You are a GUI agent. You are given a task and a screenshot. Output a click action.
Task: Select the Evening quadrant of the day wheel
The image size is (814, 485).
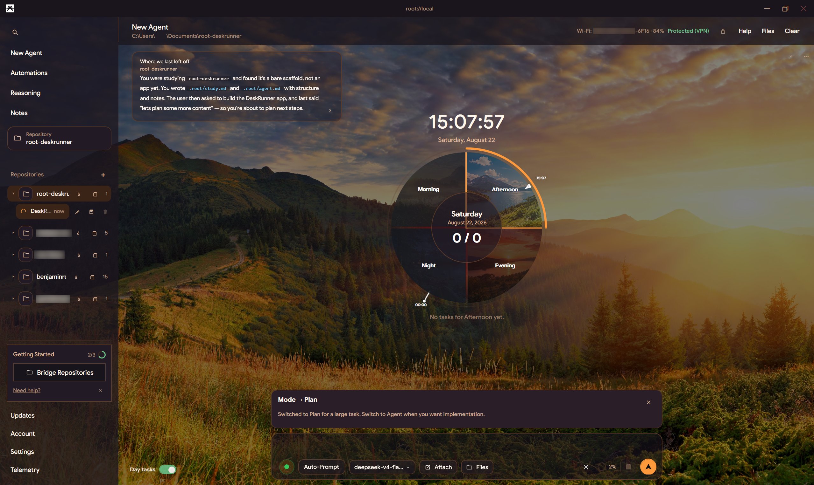pos(504,265)
